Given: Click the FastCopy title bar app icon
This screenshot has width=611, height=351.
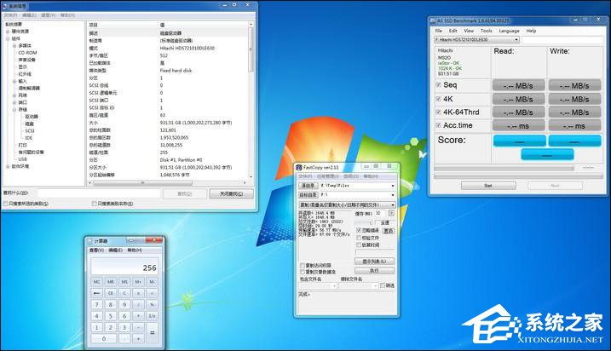Looking at the screenshot, I should pos(299,167).
